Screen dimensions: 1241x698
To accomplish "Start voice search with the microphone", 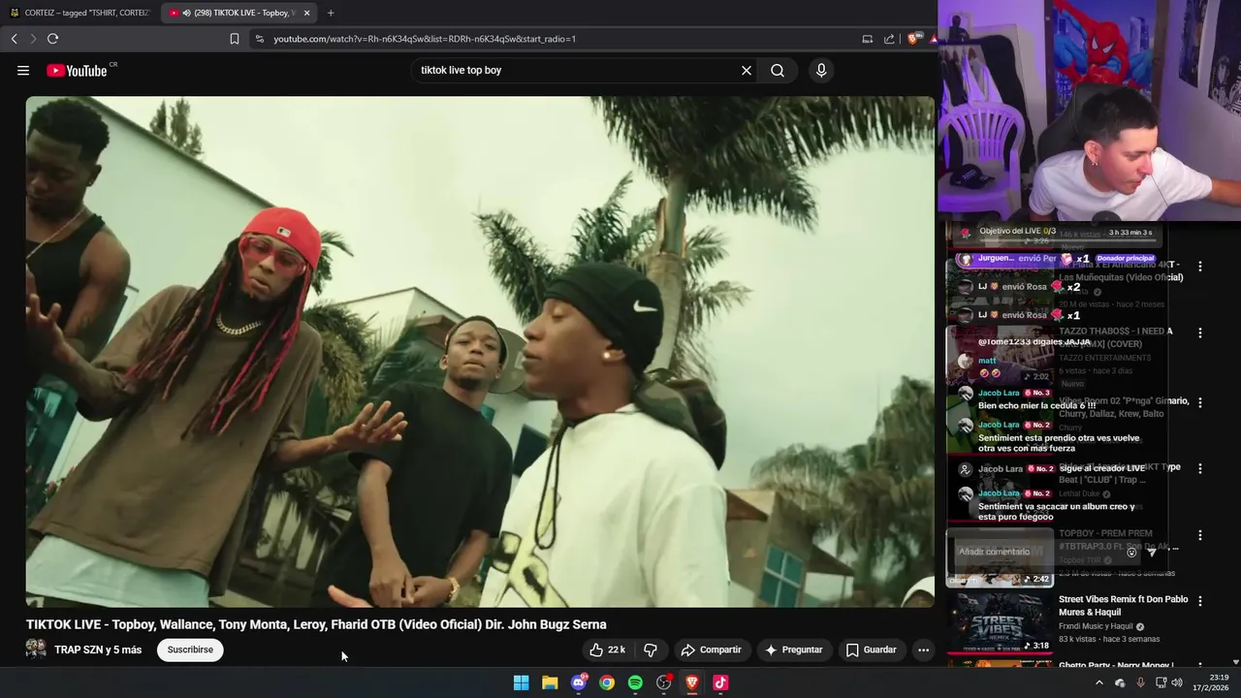I will point(821,70).
